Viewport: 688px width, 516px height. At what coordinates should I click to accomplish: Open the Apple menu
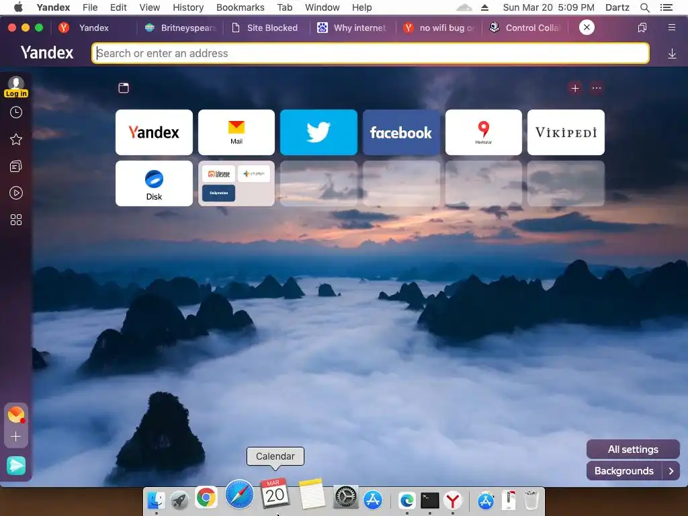click(18, 7)
